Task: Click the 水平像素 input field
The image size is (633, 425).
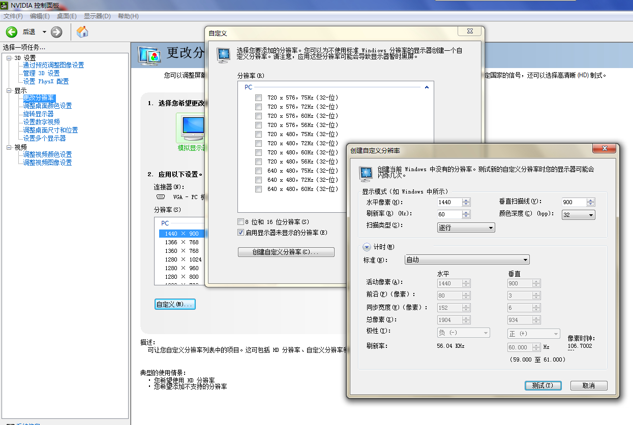Action: 449,202
